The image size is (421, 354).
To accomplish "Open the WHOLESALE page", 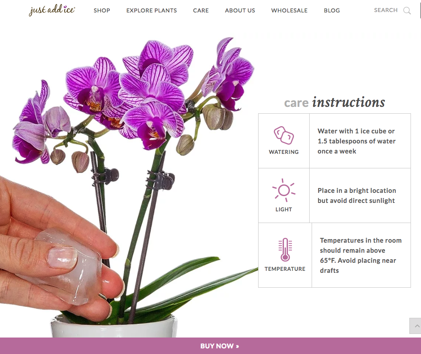I will (289, 10).
